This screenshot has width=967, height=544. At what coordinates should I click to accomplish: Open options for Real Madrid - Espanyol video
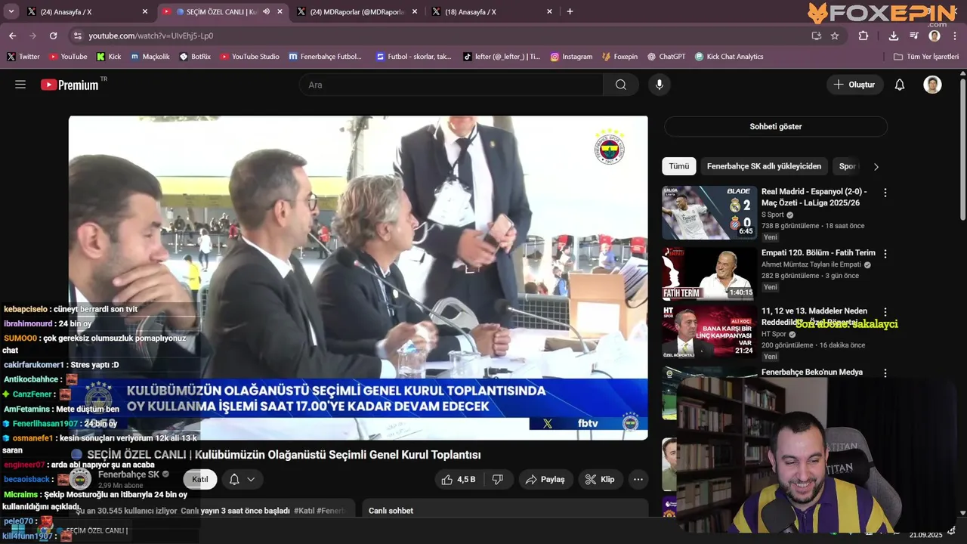(x=885, y=193)
